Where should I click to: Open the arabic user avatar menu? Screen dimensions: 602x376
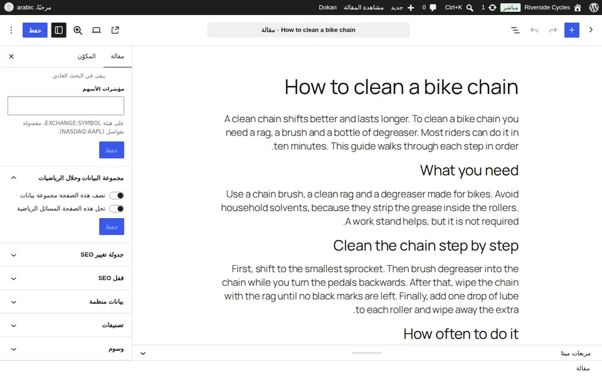point(8,8)
